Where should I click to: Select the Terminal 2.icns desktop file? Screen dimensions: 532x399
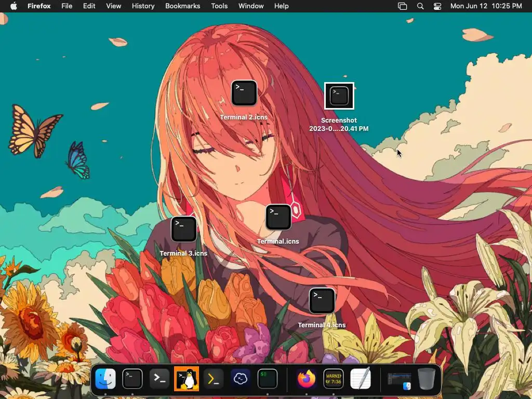[x=244, y=93]
